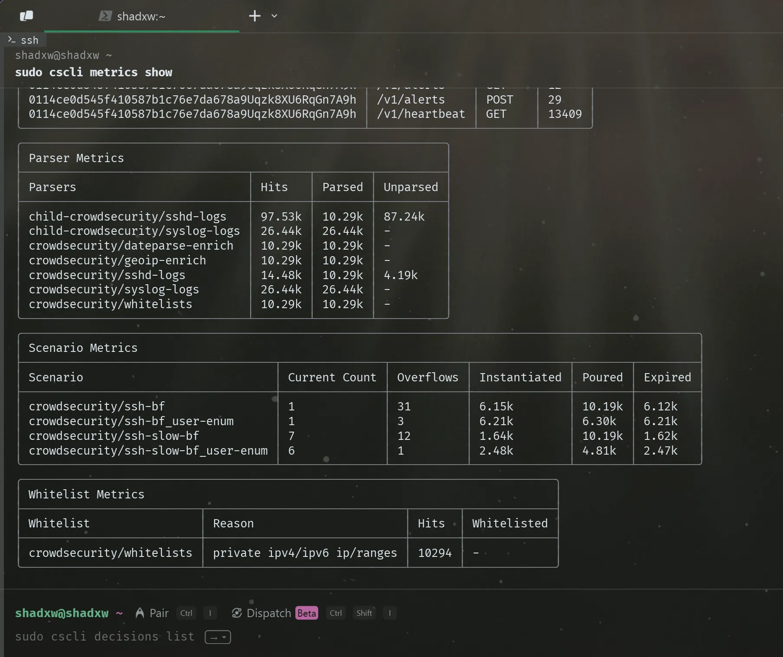This screenshot has height=657, width=783.
Task: Expand the new tab options chevron
Action: click(x=274, y=16)
